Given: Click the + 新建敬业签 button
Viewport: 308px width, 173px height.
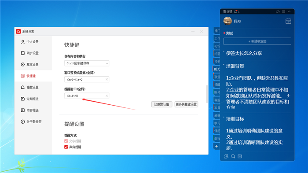Looking at the screenshot, I should coord(257,41).
